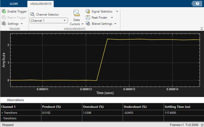Select the MEASUREMENTS tab
This screenshot has height=127, width=204.
coord(41,4)
